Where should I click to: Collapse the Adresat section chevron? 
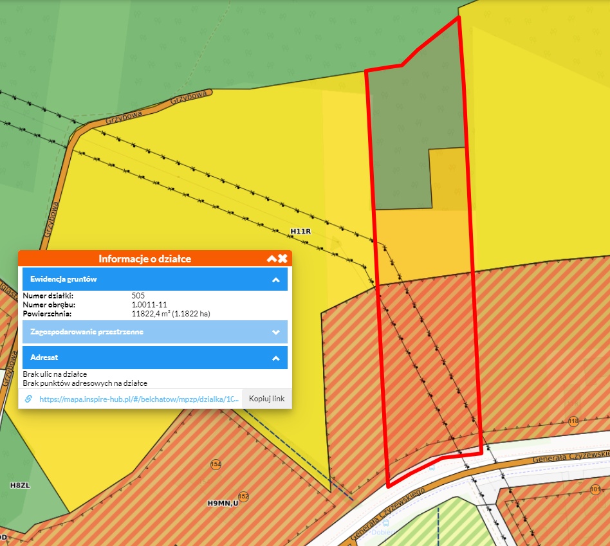275,358
